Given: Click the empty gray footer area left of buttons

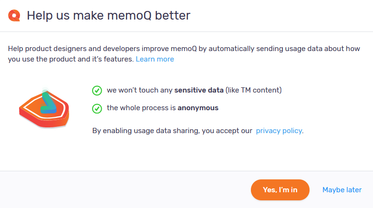Looking at the screenshot, I should tap(124, 190).
